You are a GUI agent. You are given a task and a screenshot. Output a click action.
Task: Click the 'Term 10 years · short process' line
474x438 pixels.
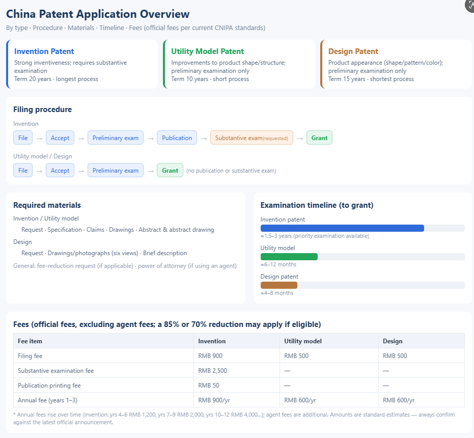[x=210, y=79]
